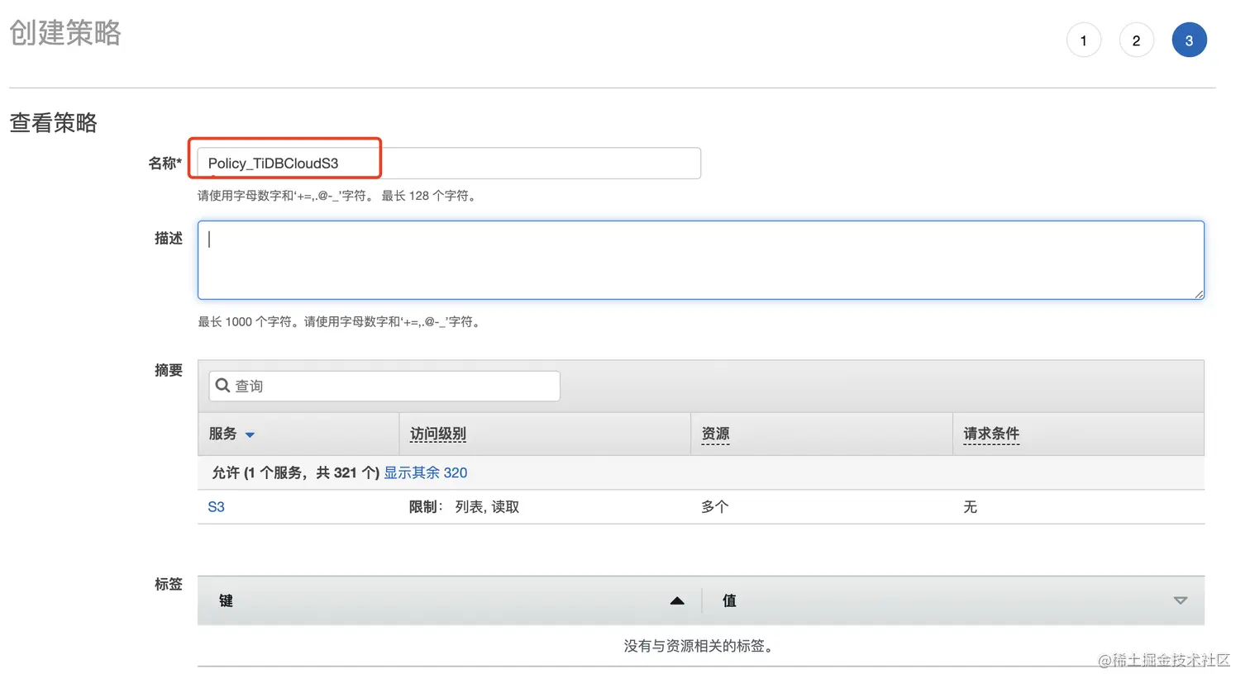Sort by the 服务 column dropdown arrow
1250x688 pixels.
[250, 434]
